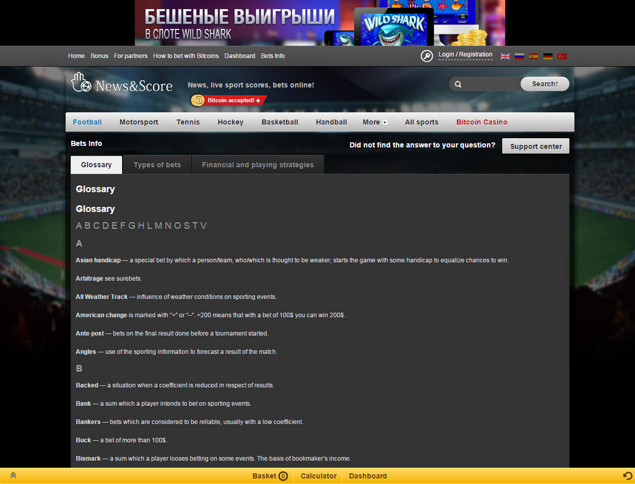Viewport: 635px width, 484px height.
Task: Click the term "Arbitrage"
Action: [x=90, y=279]
